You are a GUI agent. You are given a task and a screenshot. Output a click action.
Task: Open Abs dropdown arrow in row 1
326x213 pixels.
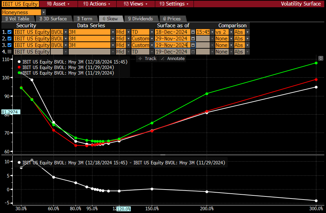click(x=247, y=32)
